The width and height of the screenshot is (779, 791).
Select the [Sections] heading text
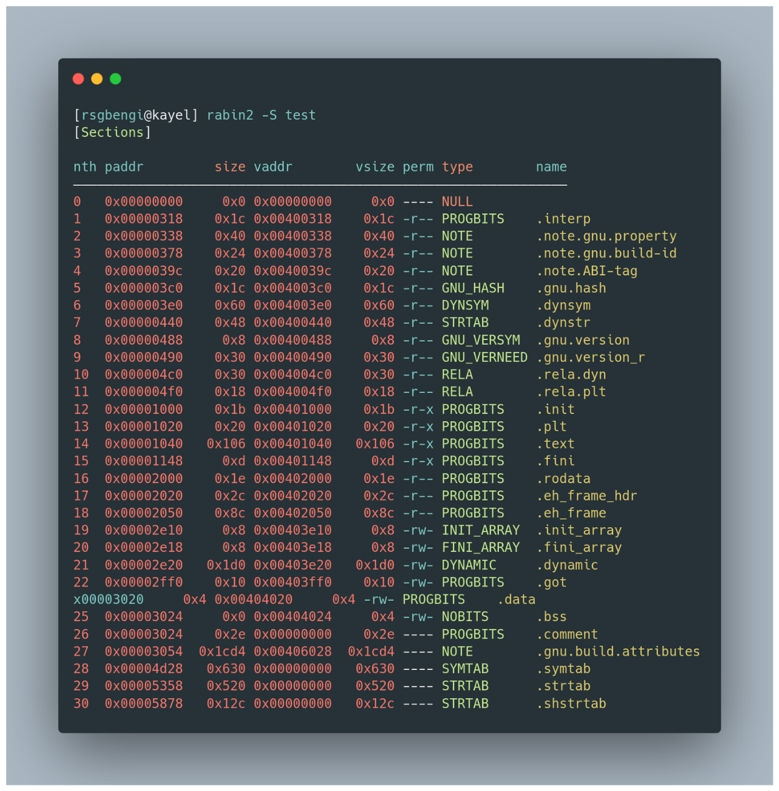coord(112,132)
